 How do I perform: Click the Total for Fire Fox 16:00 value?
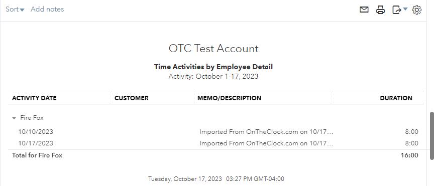pyautogui.click(x=409, y=155)
